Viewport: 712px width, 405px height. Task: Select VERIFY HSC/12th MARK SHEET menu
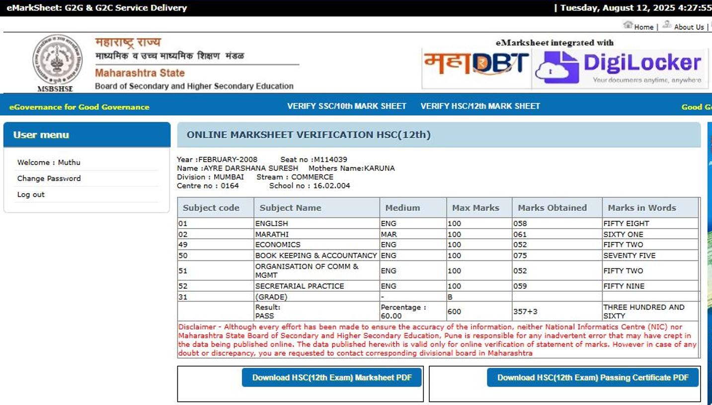point(480,106)
